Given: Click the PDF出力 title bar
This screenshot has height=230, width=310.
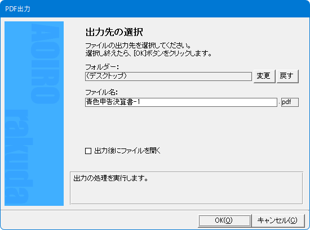Looking at the screenshot, I should [x=155, y=9].
